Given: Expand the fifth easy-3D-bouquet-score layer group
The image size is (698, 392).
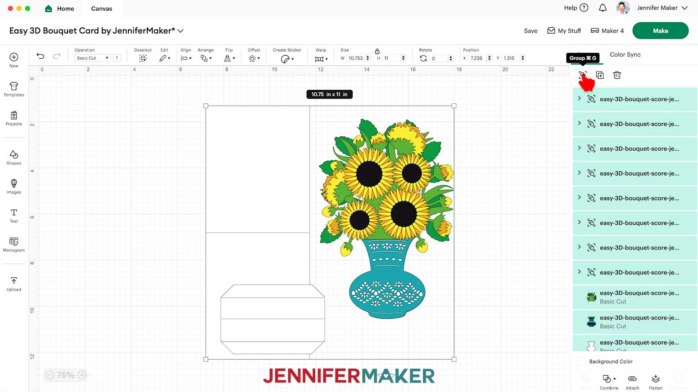Looking at the screenshot, I should (580, 197).
